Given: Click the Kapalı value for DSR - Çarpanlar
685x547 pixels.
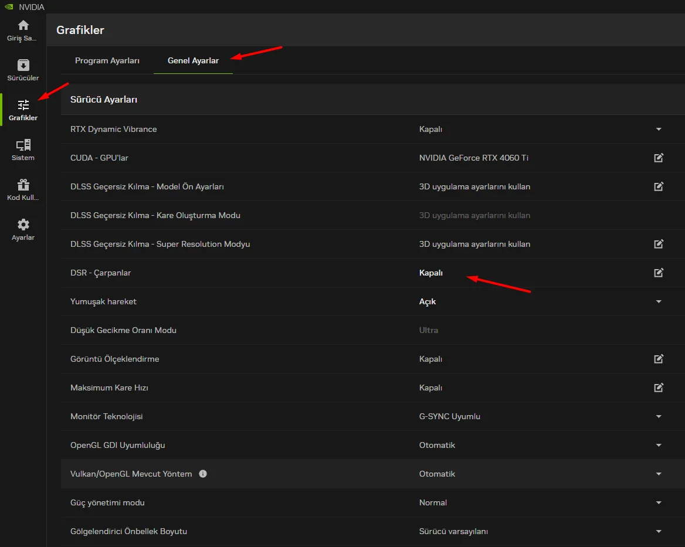Looking at the screenshot, I should (430, 273).
